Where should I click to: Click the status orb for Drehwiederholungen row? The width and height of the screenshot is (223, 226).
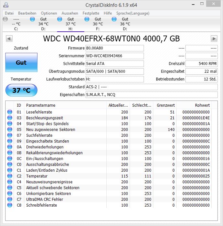(x=10, y=147)
